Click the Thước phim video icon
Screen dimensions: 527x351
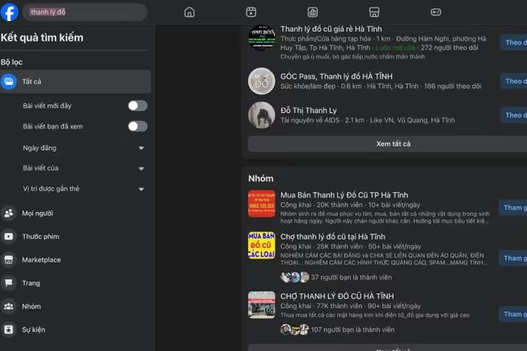point(9,237)
